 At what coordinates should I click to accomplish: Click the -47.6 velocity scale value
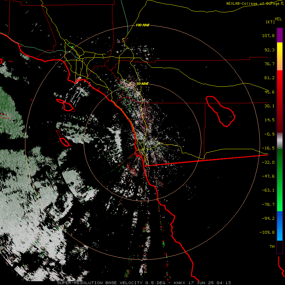click(x=268, y=176)
